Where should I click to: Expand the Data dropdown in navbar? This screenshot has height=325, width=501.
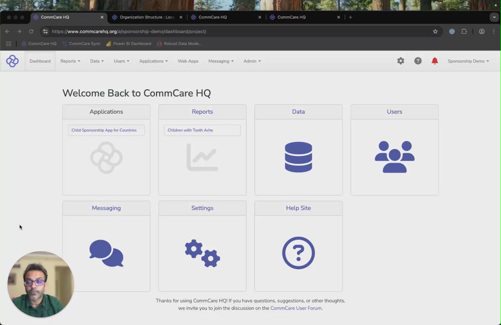97,61
